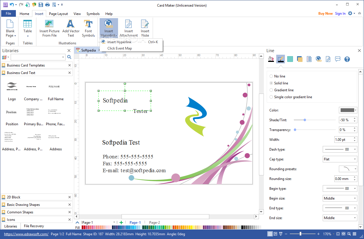Open the comment speech bubble panel icon
This screenshot has height=239, width=364.
tap(338, 59)
